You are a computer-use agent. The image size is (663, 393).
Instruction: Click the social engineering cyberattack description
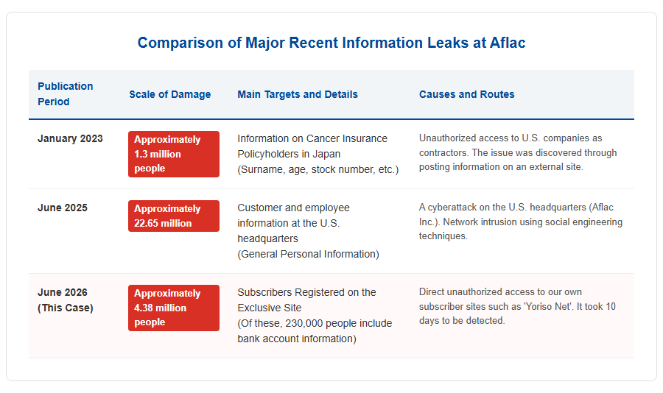pos(521,222)
